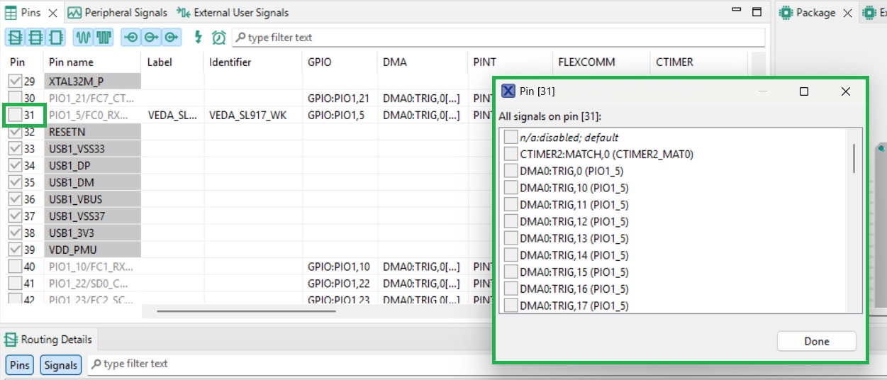Toggle the third direction pin filter icon
The image size is (887, 380).
click(172, 38)
